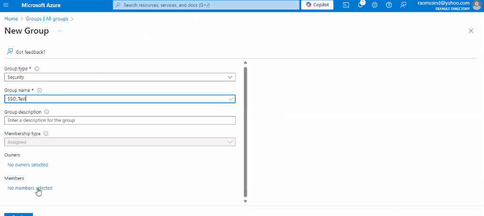
Task: Click the Membership type Assigned dropdown
Action: (x=120, y=142)
